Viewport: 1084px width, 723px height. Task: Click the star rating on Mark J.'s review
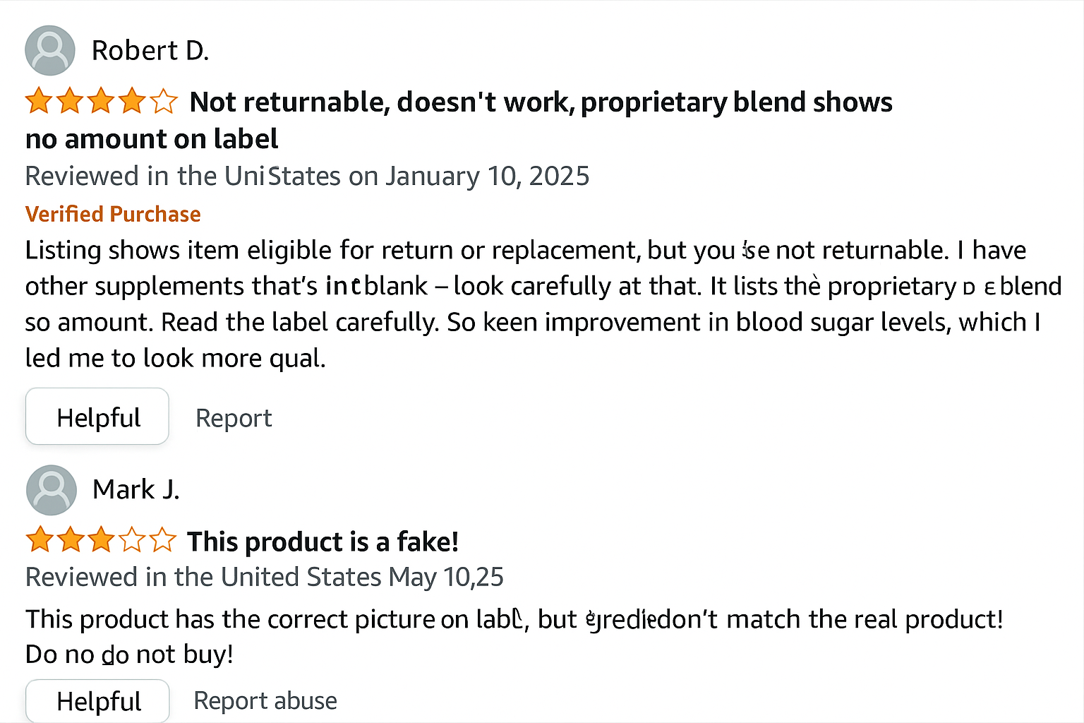coord(101,540)
